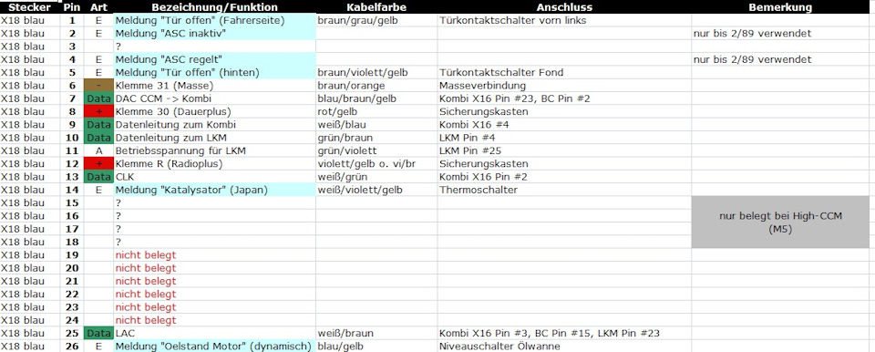This screenshot has height=352, width=875.
Task: Click the "weiß/blau" cable color cell
Action: tap(376, 125)
